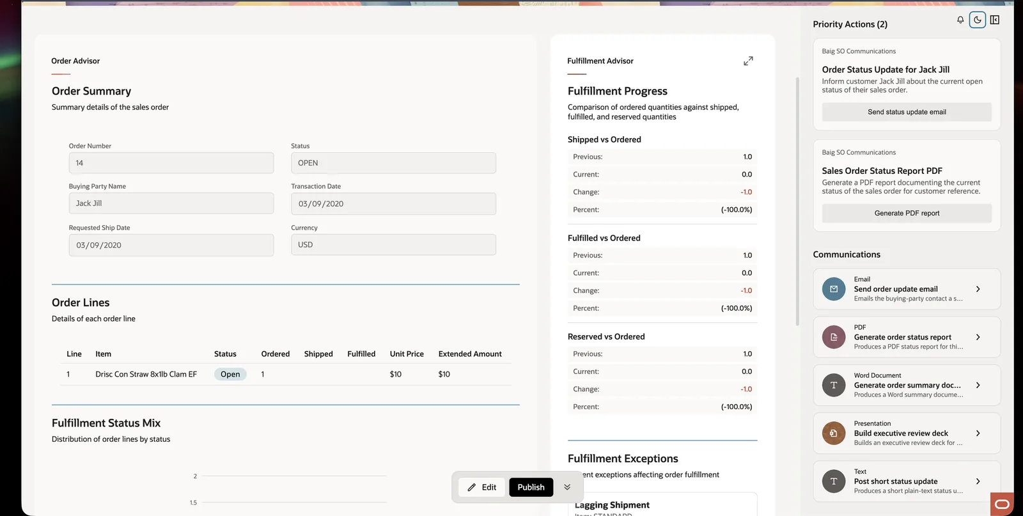Click the PDF icon for order status report
The image size is (1023, 516).
[x=834, y=337]
